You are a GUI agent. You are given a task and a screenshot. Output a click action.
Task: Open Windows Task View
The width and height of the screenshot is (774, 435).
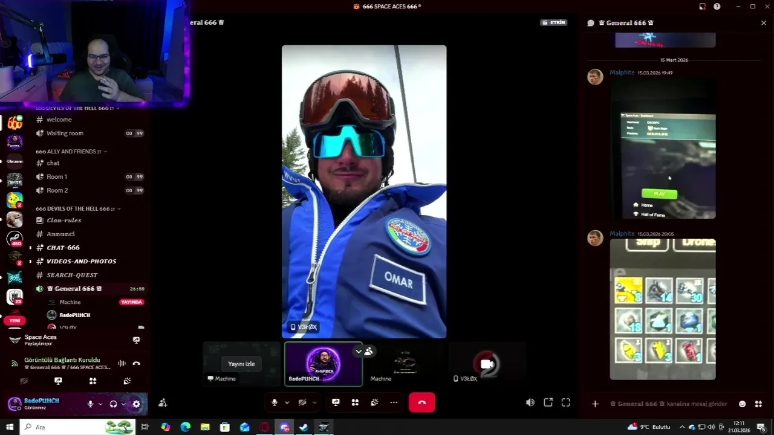tap(145, 427)
